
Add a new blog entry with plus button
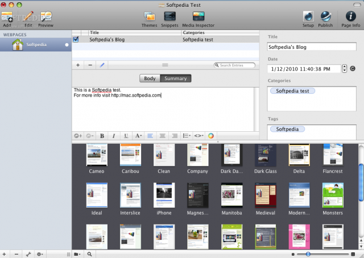[78, 65]
